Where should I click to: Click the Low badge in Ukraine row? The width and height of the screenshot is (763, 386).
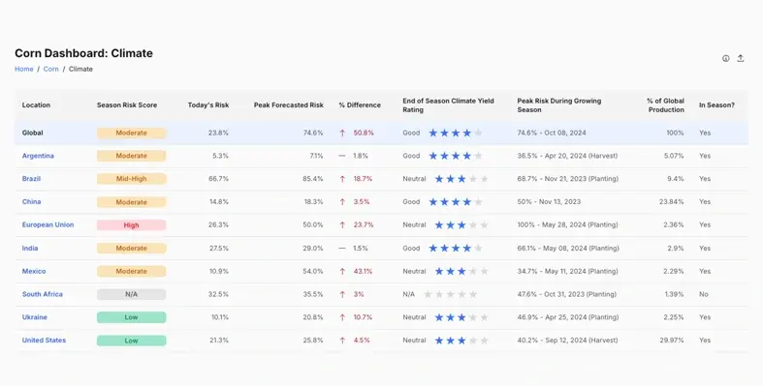(132, 317)
